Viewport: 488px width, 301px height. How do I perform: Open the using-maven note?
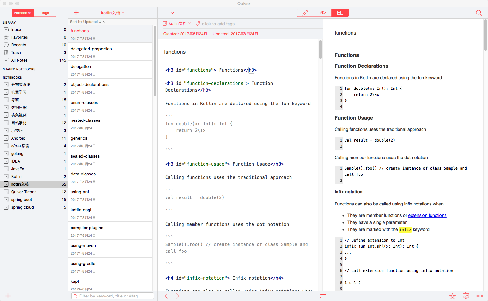click(x=110, y=249)
